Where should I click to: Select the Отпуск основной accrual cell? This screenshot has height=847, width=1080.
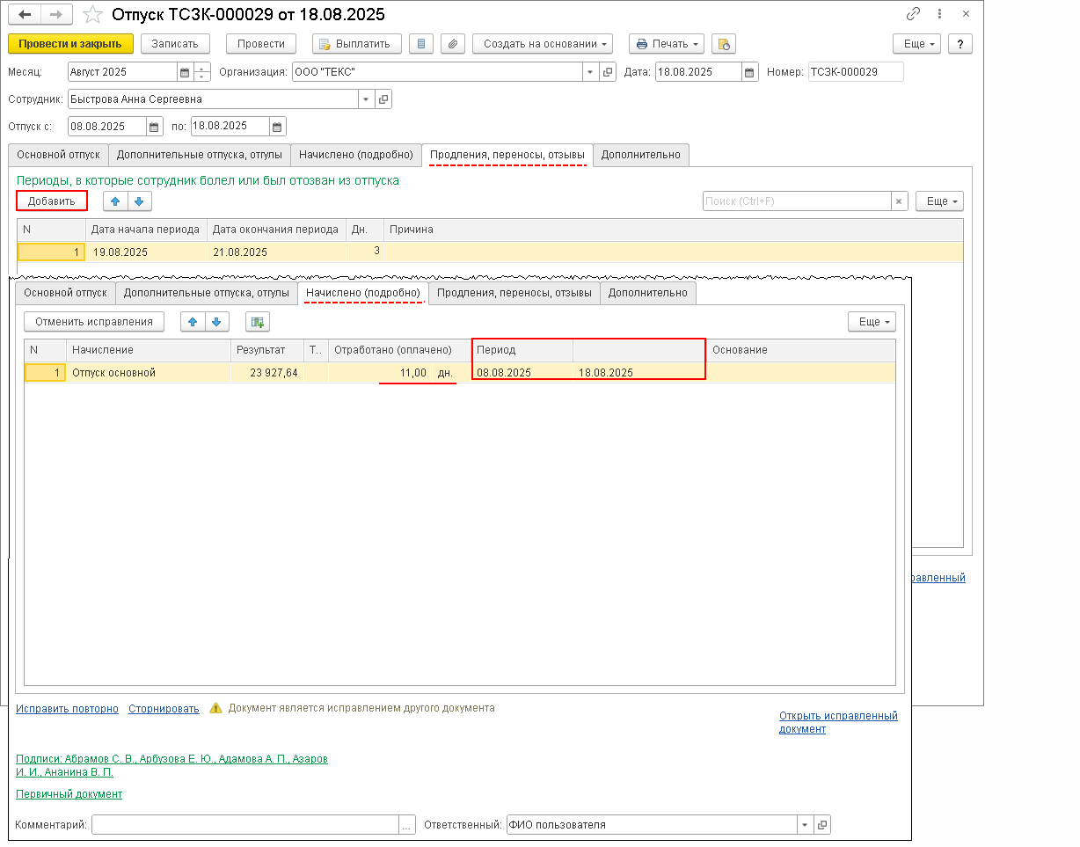(148, 373)
